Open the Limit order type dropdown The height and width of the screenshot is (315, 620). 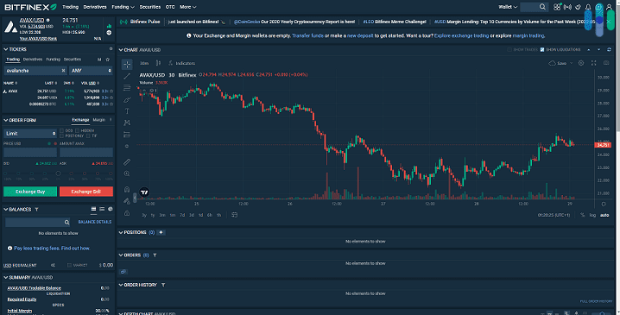pyautogui.click(x=30, y=134)
